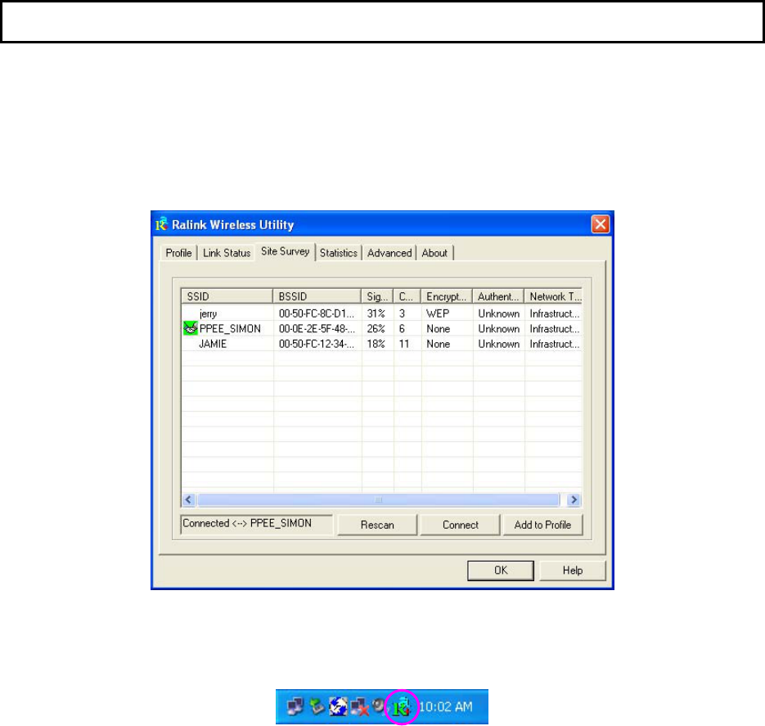765x726 pixels.
Task: Click the C... channel column header
Action: [407, 296]
